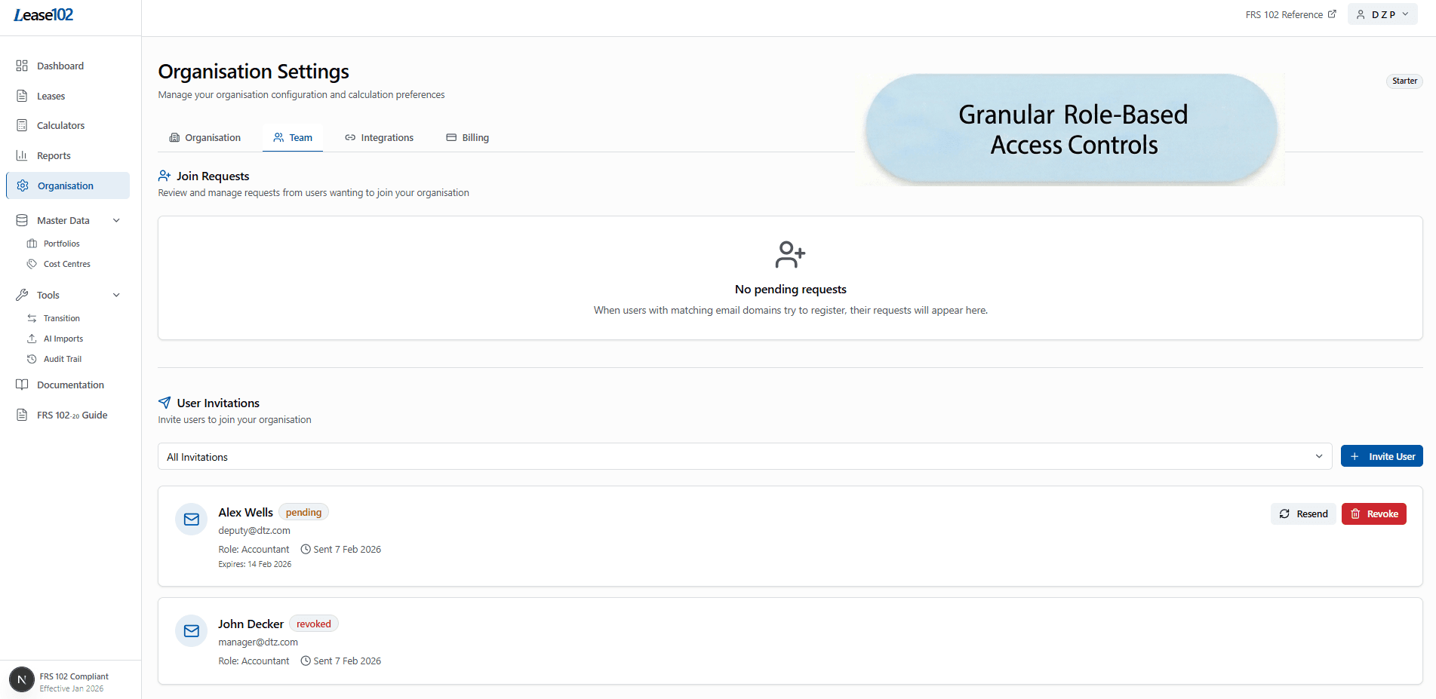Open the Audit Trail tool
1436x699 pixels.
pos(32,358)
